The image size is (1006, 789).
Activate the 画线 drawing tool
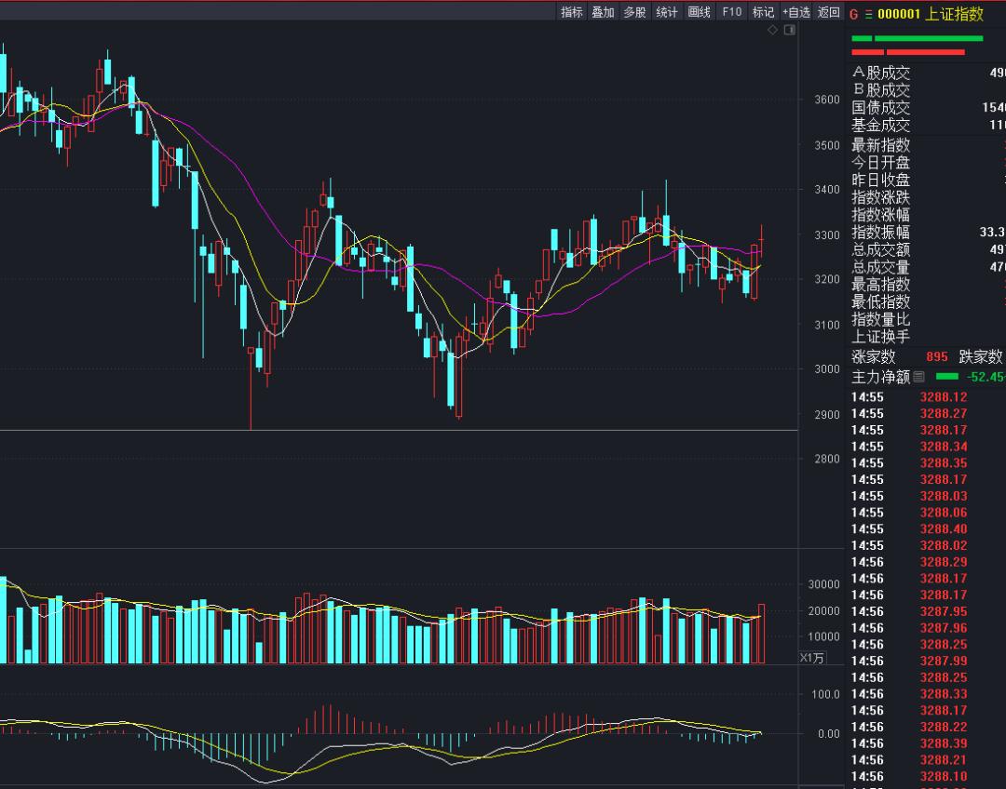click(x=700, y=12)
